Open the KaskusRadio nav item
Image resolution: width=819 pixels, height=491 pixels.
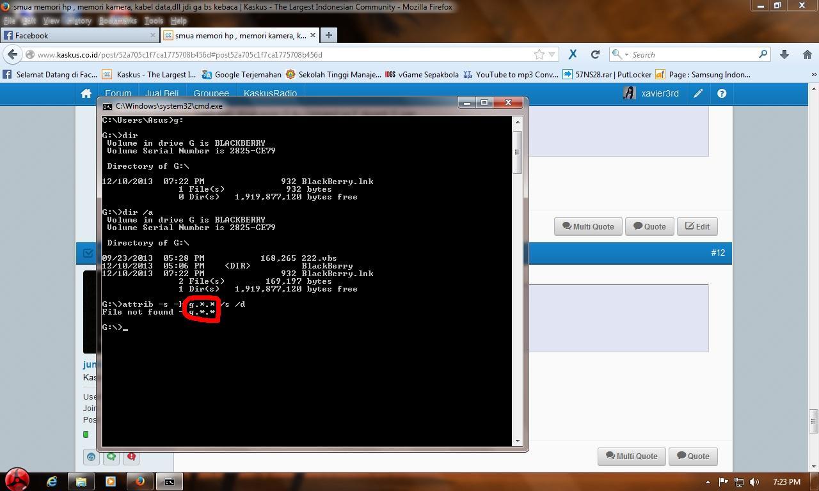click(x=270, y=93)
